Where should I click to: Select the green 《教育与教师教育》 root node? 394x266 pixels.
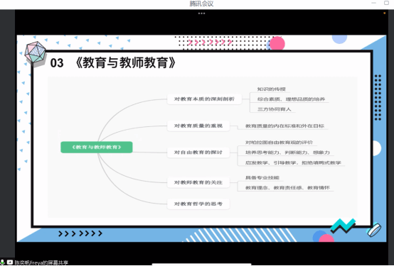97,147
